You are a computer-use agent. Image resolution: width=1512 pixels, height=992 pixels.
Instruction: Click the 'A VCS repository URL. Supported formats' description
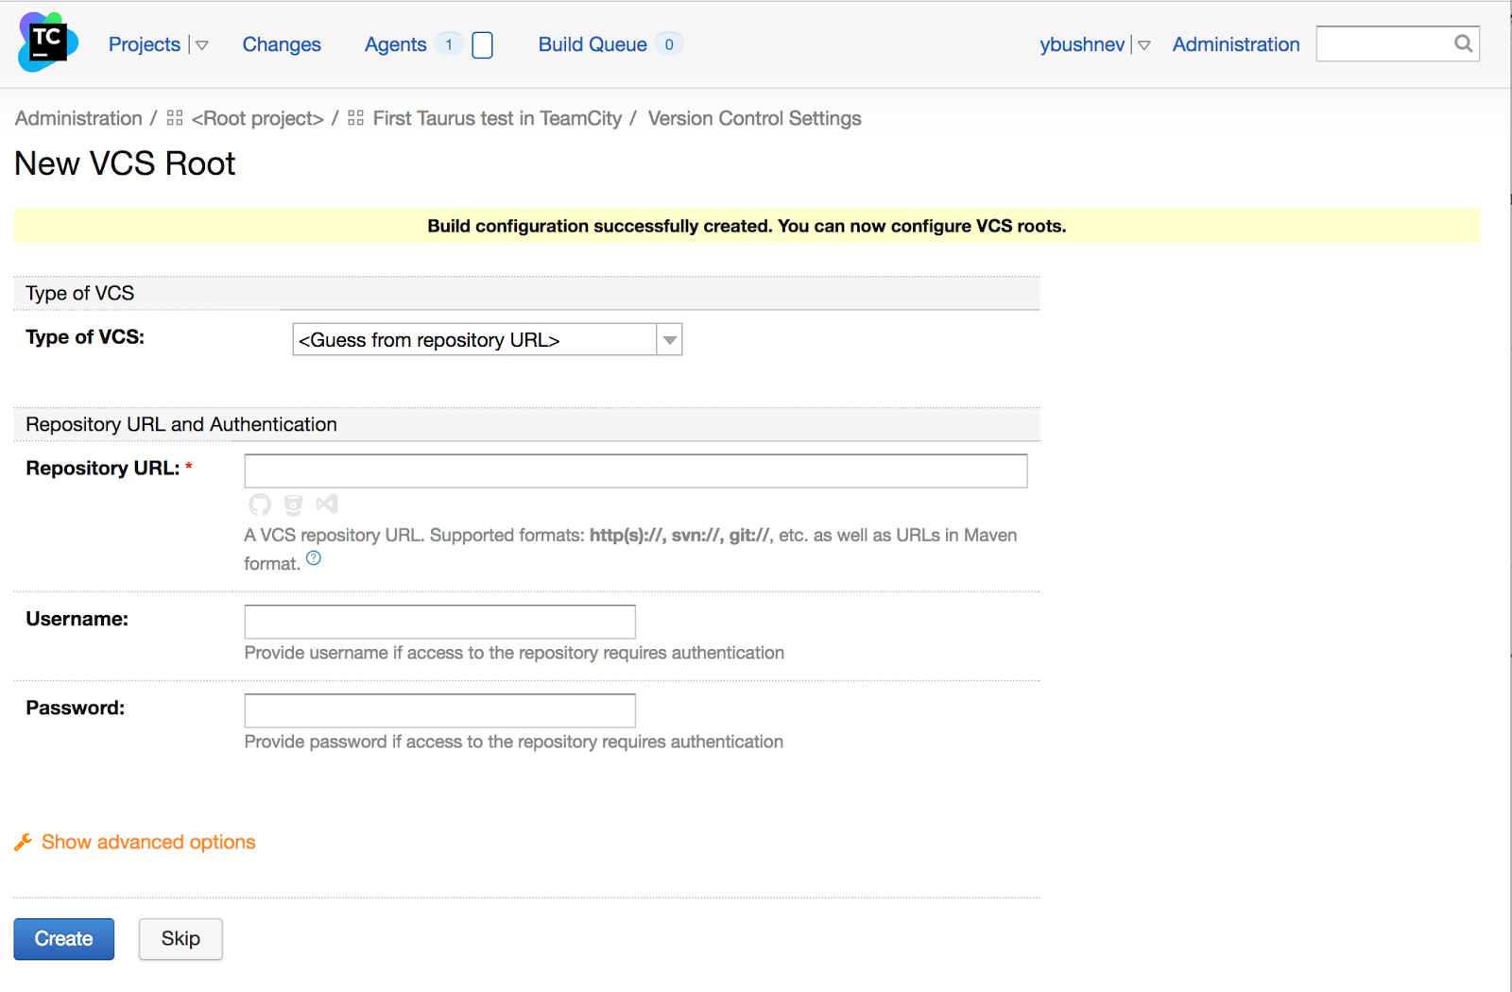pos(630,549)
